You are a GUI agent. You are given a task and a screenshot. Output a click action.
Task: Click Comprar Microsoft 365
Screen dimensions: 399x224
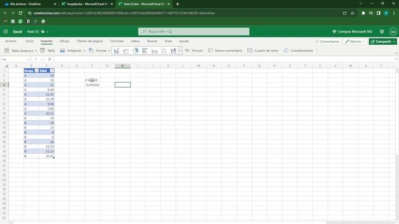click(352, 32)
